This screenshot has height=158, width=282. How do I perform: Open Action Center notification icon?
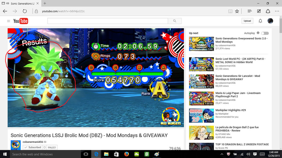(x=255, y=154)
